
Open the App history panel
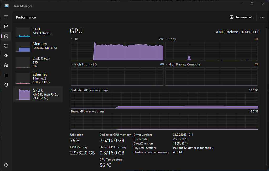(6, 46)
